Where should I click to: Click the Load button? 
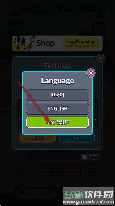tap(77, 137)
